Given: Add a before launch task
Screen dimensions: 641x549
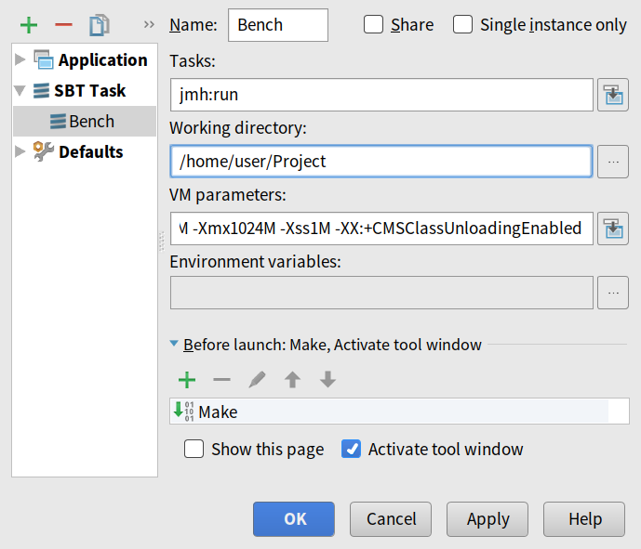Looking at the screenshot, I should (x=187, y=379).
